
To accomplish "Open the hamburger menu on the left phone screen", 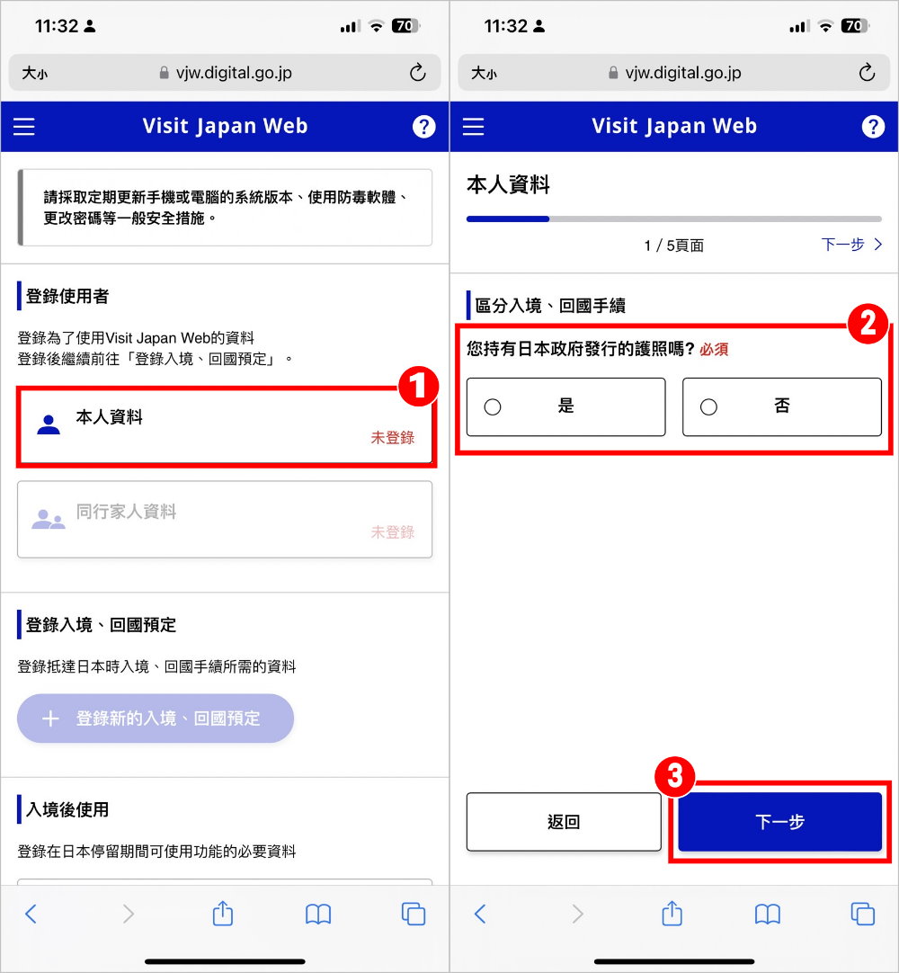I will [x=24, y=127].
